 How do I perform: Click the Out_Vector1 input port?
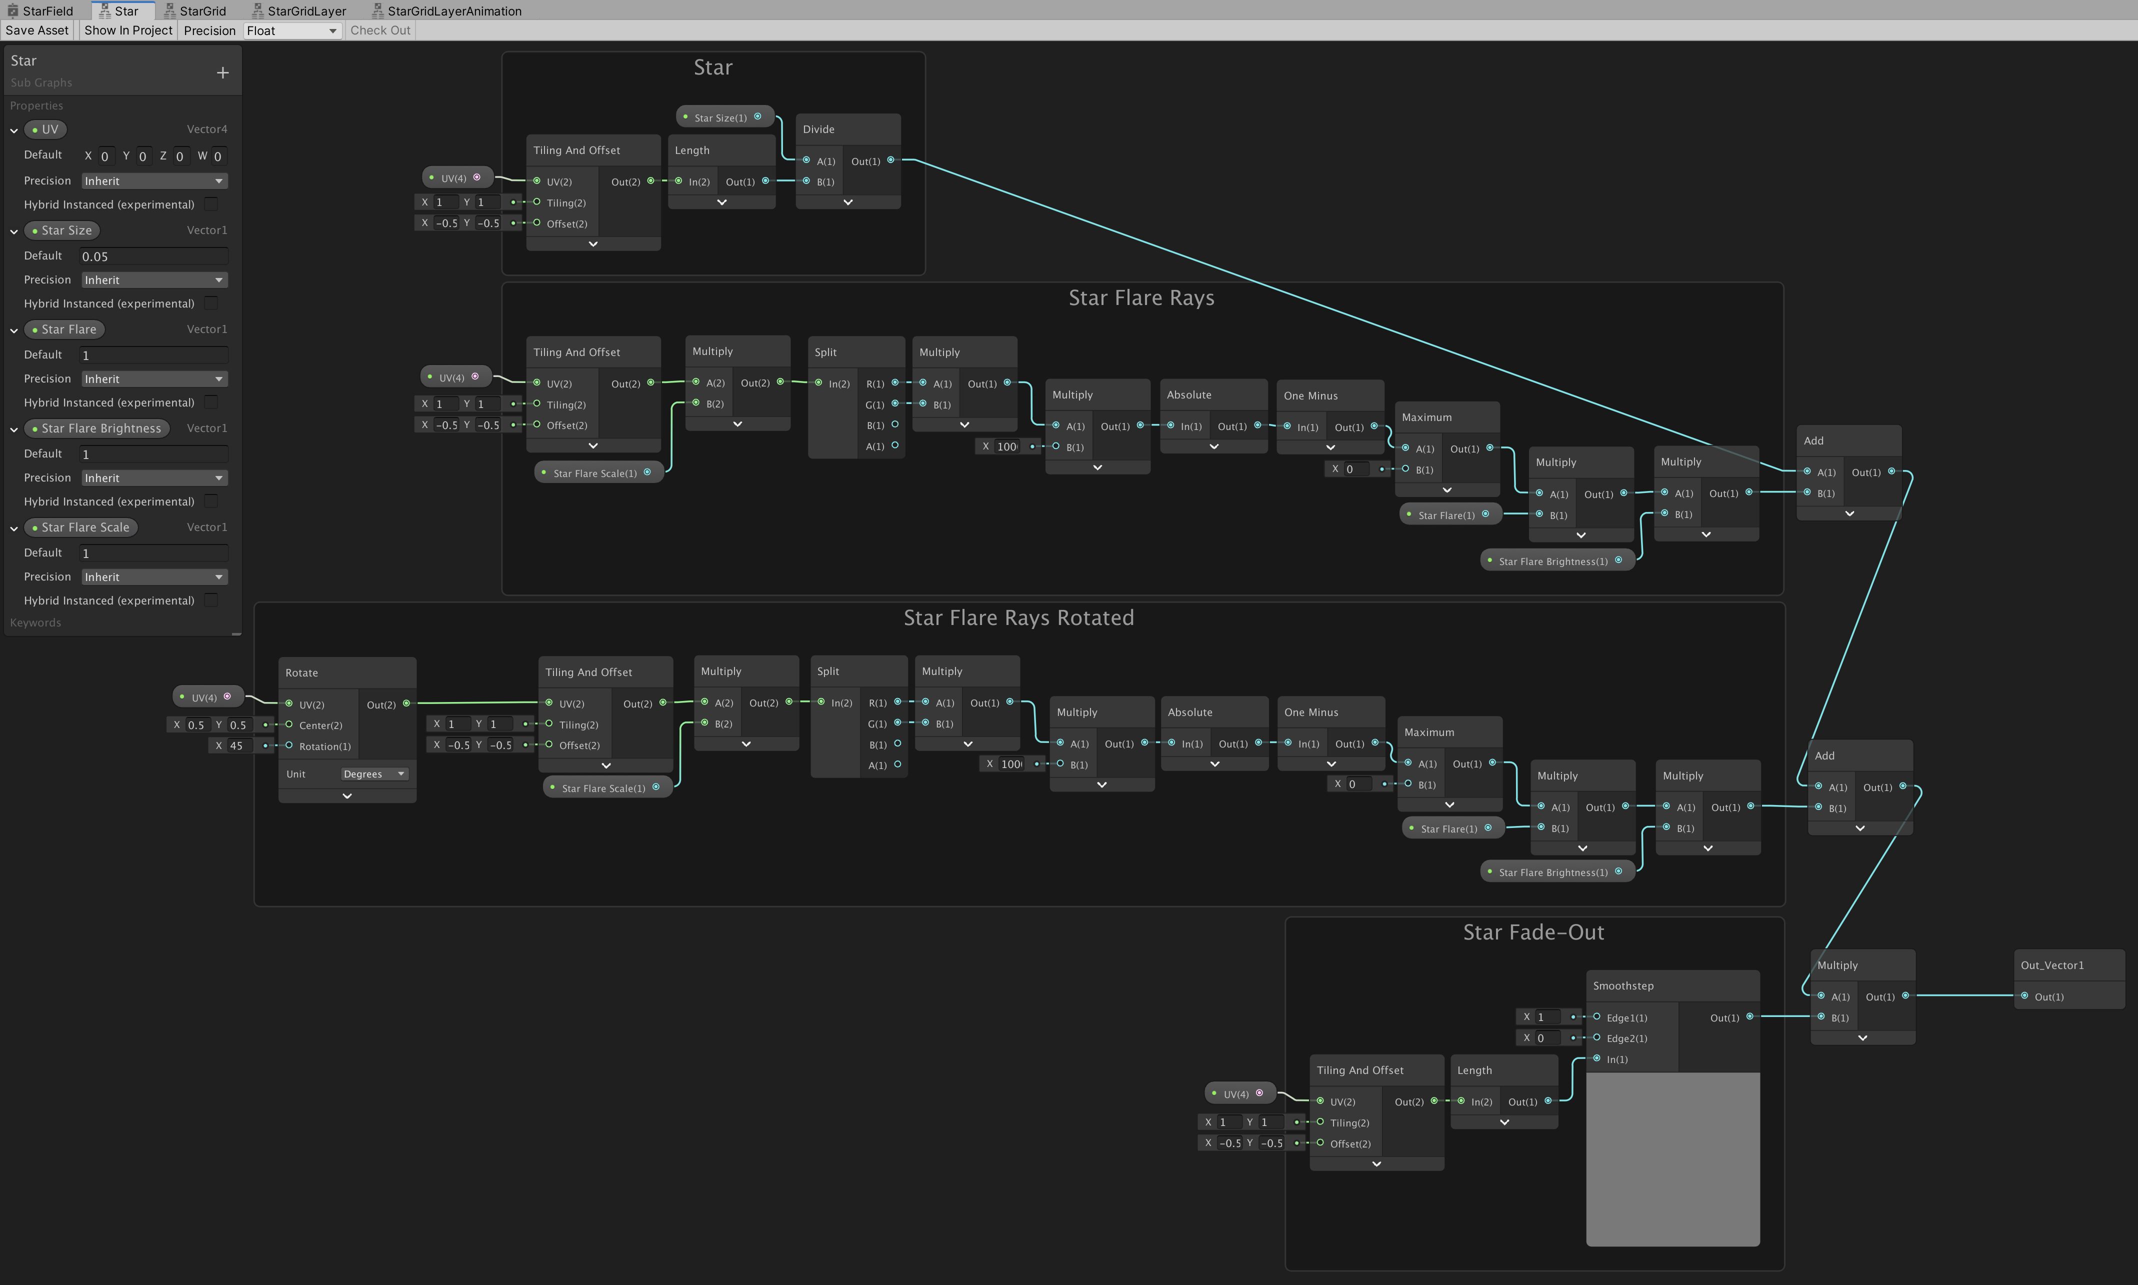pos(2024,996)
